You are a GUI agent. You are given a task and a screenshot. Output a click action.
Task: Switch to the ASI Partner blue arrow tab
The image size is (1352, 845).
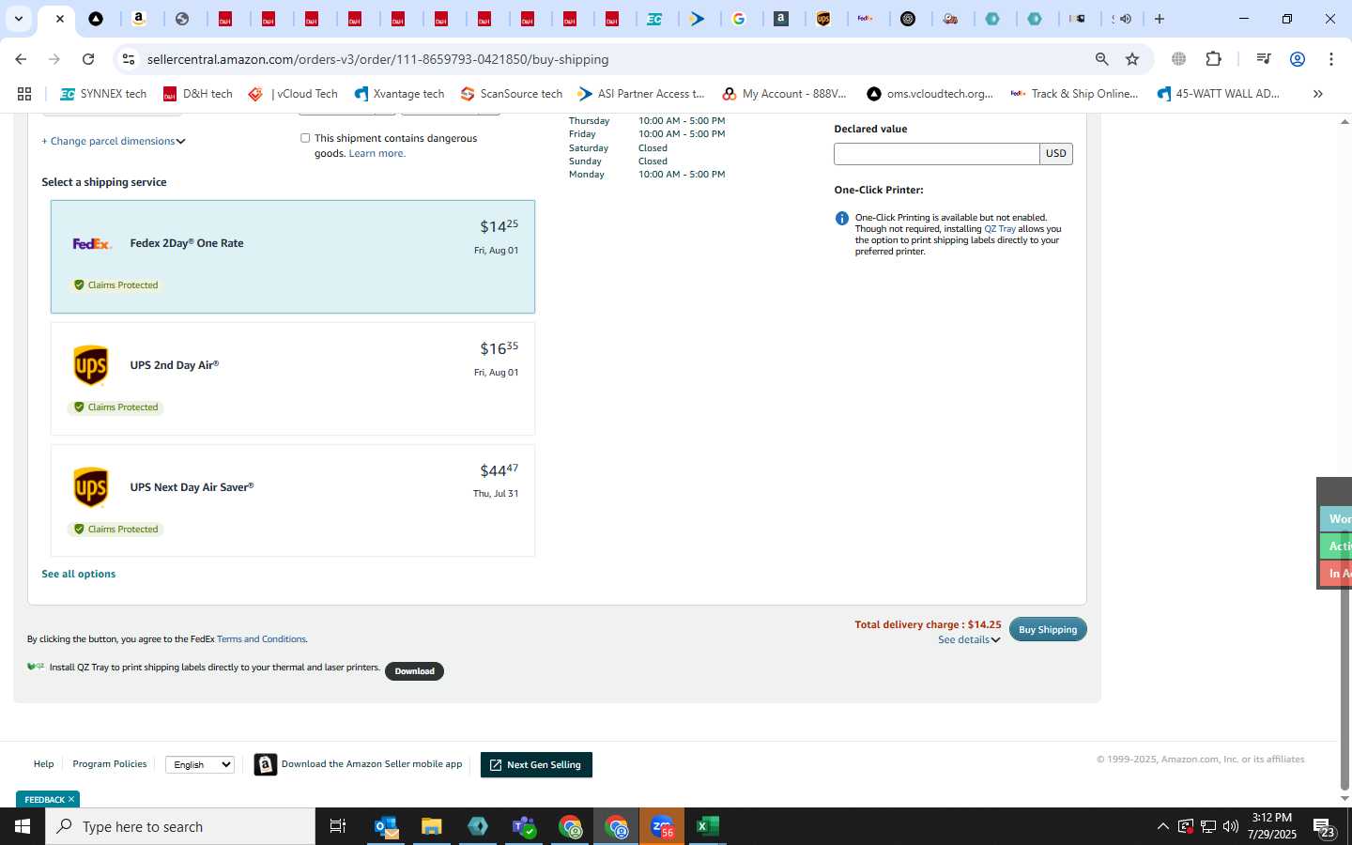tap(697, 19)
